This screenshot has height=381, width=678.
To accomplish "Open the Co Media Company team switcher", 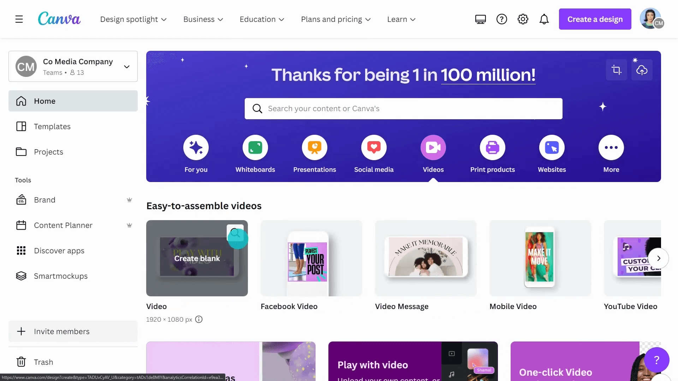I will tap(73, 66).
